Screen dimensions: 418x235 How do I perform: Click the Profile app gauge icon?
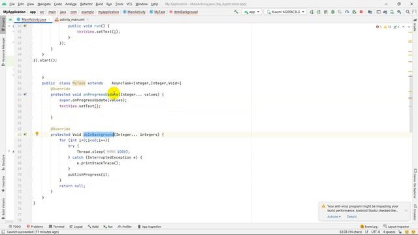347,12
